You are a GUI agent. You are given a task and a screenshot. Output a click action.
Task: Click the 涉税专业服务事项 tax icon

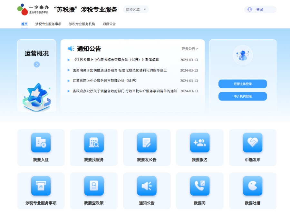41,186
